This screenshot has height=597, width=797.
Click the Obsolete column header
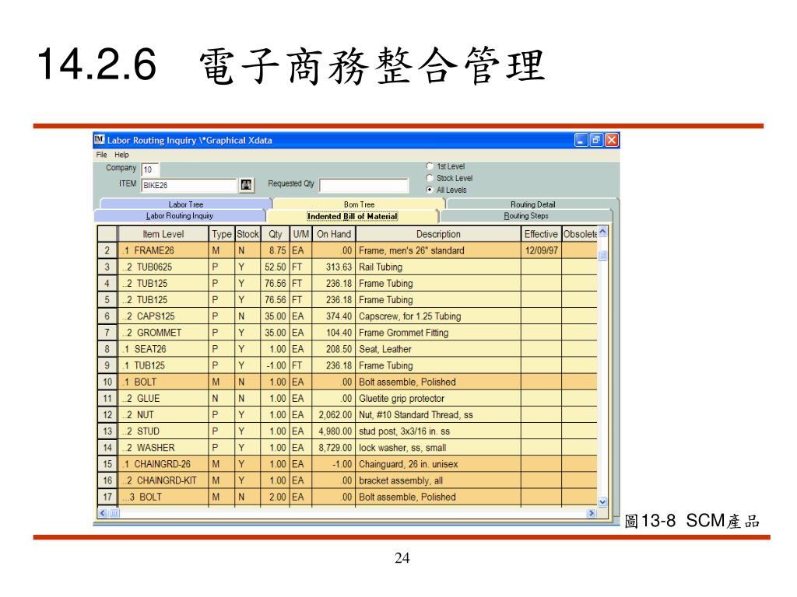coord(579,234)
